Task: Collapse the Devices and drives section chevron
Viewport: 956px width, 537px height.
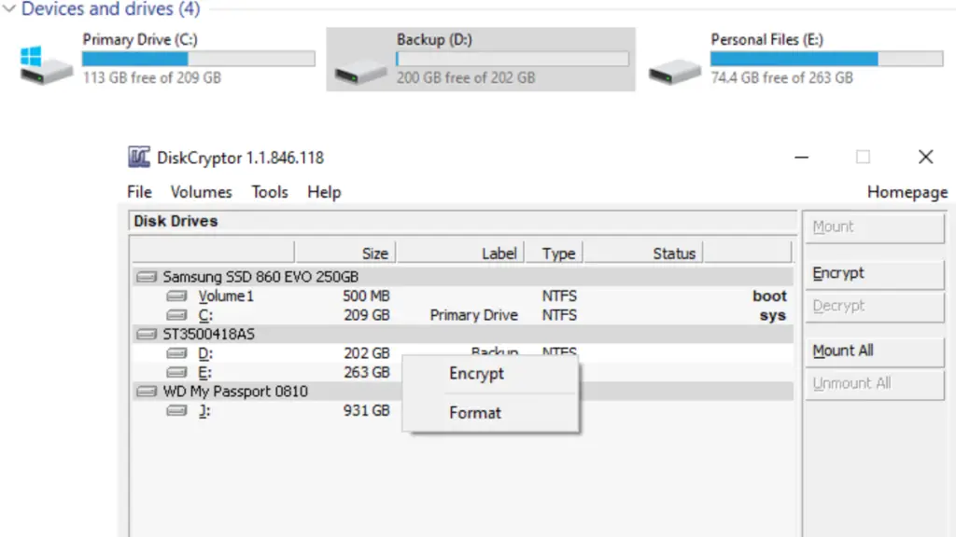Action: click(8, 8)
